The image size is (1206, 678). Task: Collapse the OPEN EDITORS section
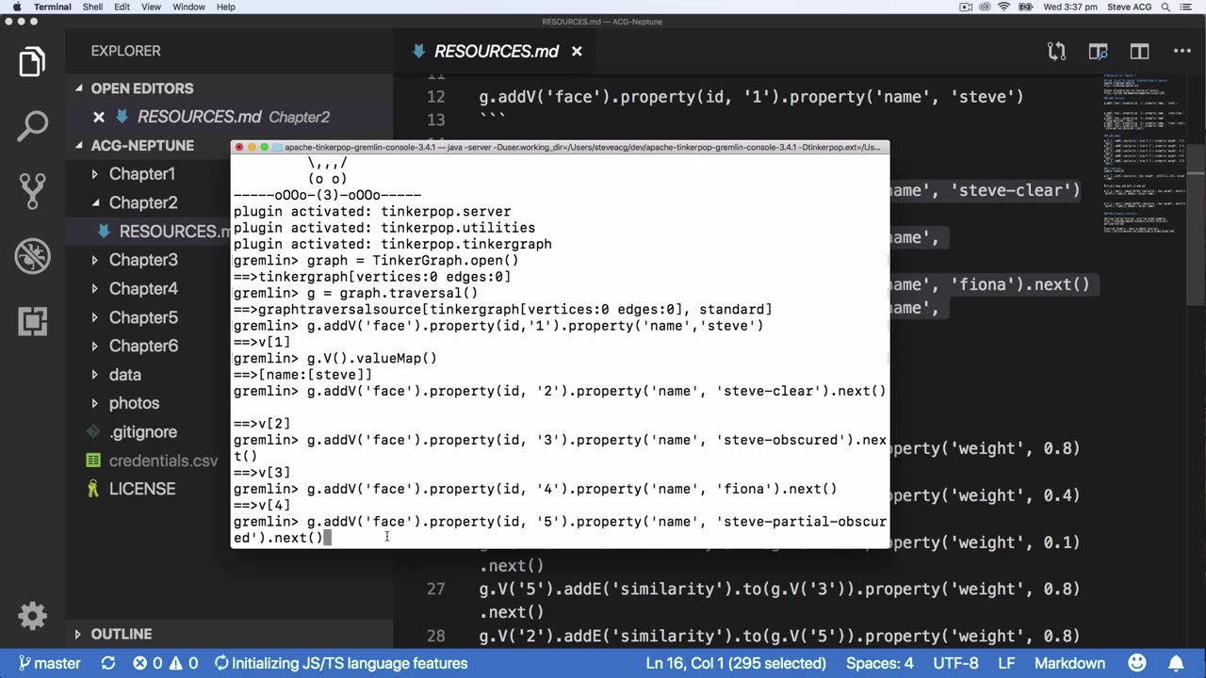coord(79,89)
